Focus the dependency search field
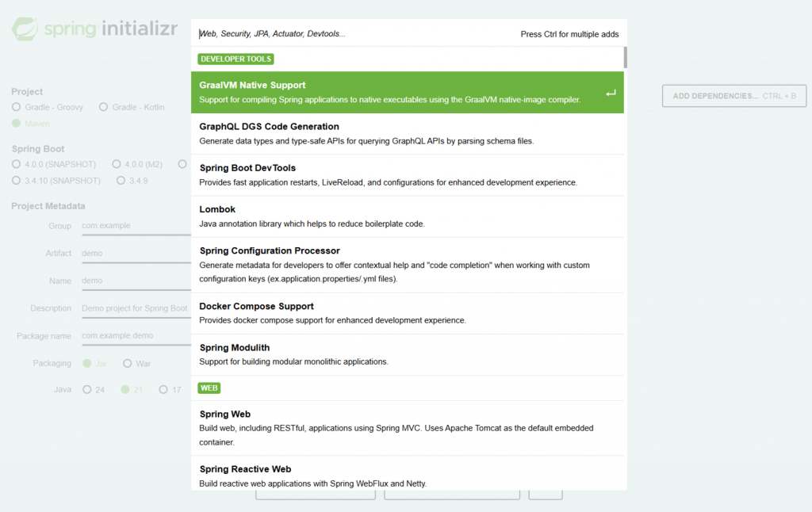 [x=354, y=33]
